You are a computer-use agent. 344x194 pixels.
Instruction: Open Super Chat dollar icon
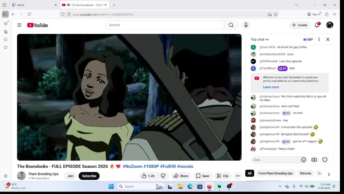coord(314,160)
